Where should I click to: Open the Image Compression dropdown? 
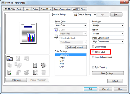(108, 42)
